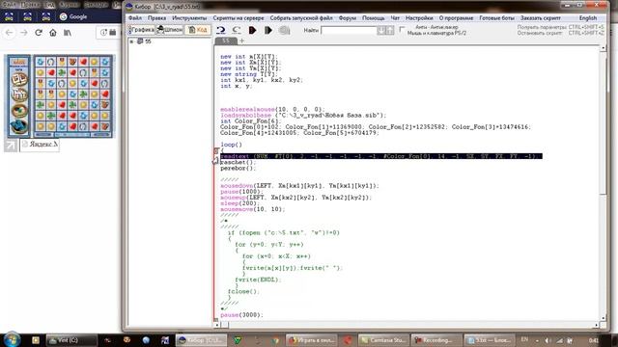Click Яндекс shortcut below the game

point(40,145)
